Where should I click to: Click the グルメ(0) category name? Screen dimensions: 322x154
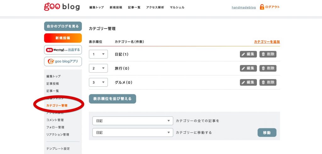(x=123, y=83)
